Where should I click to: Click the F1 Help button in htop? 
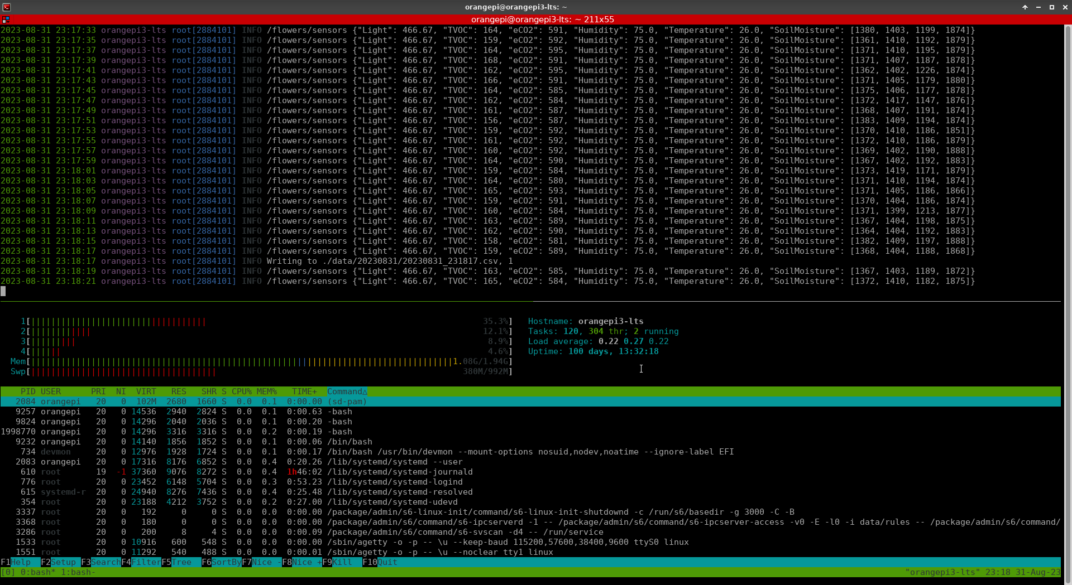(x=21, y=562)
